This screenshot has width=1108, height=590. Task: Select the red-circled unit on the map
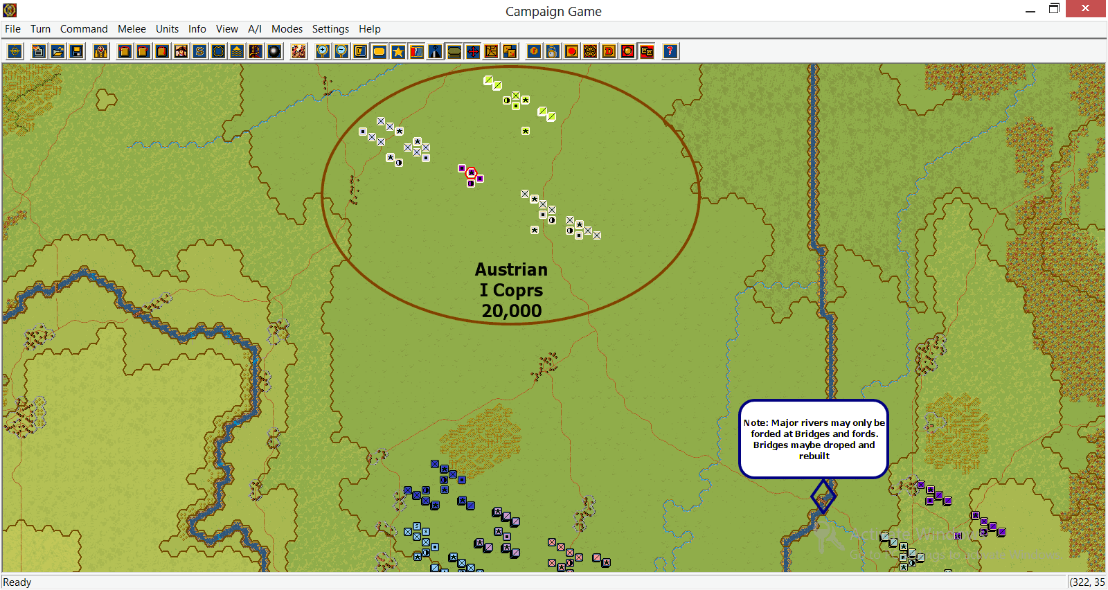471,173
